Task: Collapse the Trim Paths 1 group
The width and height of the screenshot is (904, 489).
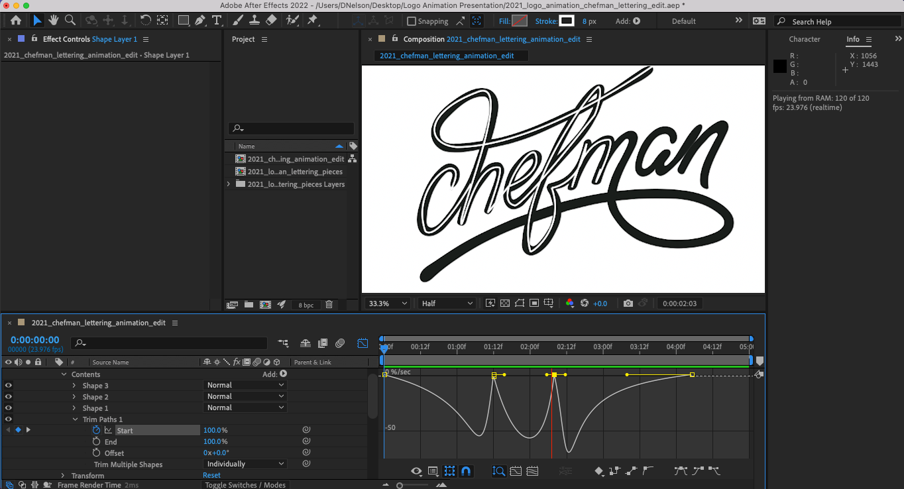Action: pyautogui.click(x=74, y=419)
